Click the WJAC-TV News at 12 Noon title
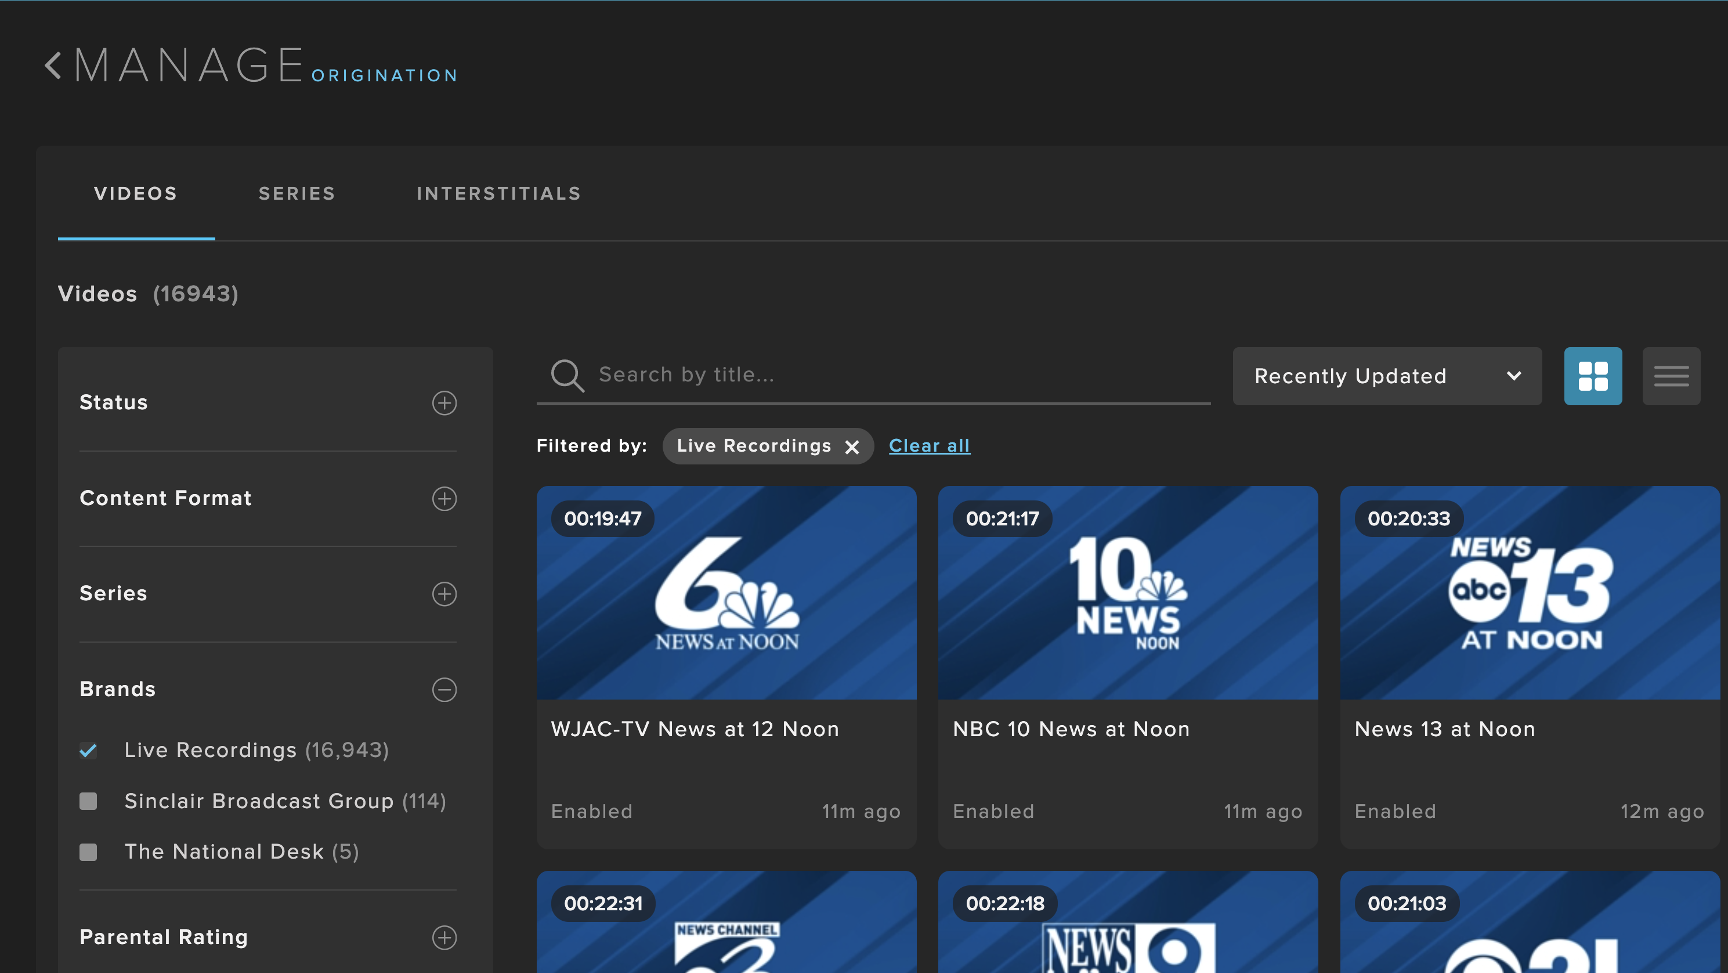Image resolution: width=1728 pixels, height=973 pixels. [695, 729]
